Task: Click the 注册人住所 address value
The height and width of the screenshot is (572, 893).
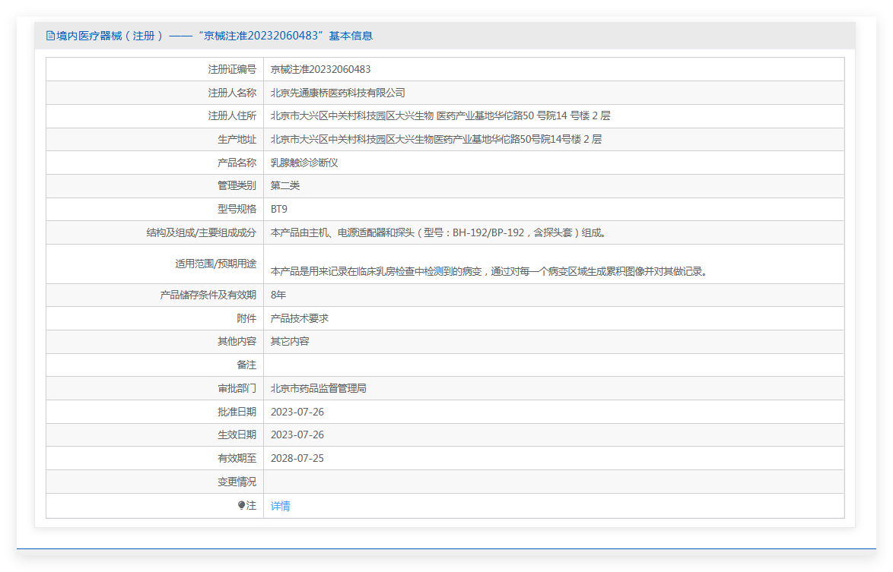Action: [x=440, y=115]
